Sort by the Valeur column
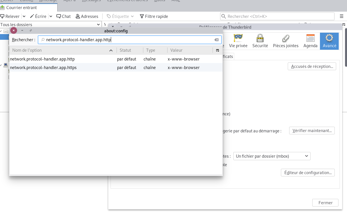 (190, 50)
